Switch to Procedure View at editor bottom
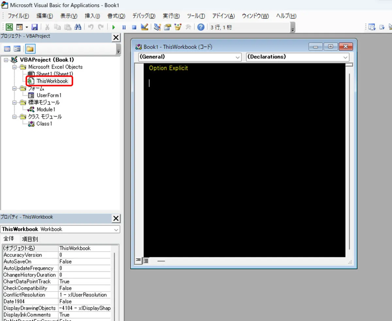 tap(138, 261)
